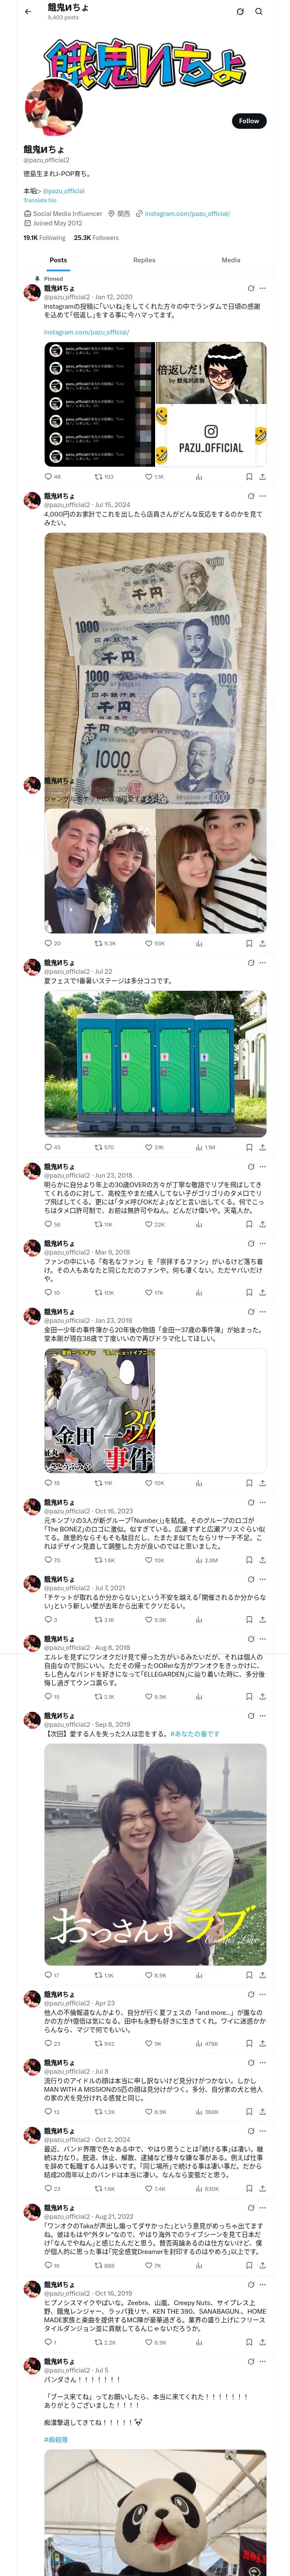
Task: Open more options on the Jul 15, 2024 post
Action: (263, 496)
